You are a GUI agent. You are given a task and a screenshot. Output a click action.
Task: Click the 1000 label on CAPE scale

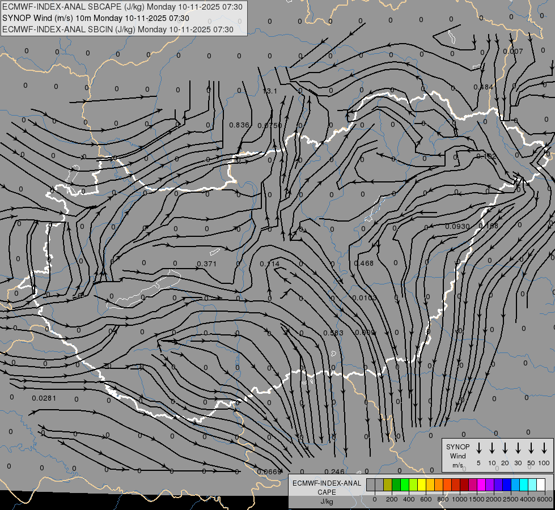pos(459,499)
